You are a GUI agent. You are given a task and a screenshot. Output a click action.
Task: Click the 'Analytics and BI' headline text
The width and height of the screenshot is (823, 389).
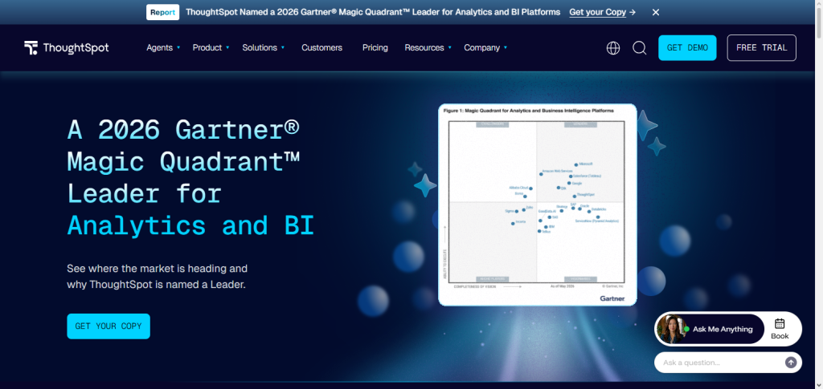pyautogui.click(x=190, y=225)
